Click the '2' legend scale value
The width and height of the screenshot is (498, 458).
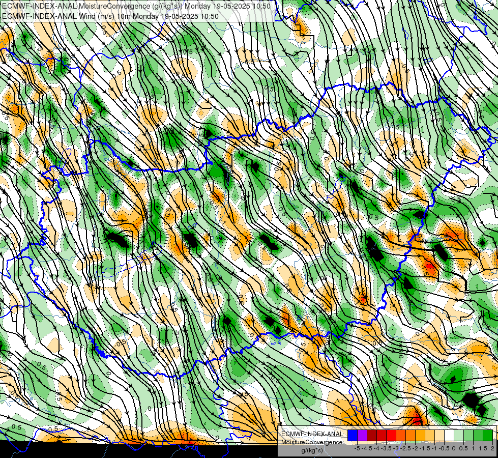pos(492,448)
